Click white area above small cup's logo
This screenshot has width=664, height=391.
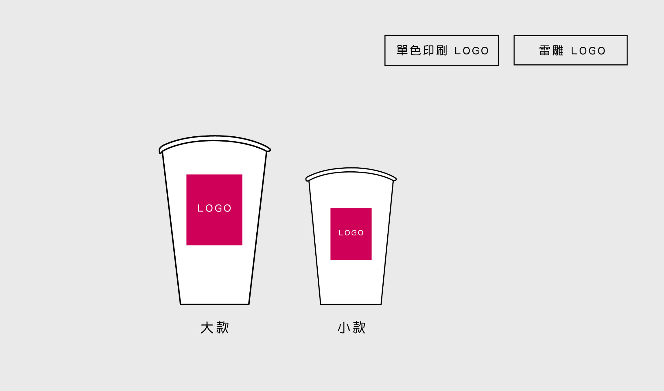pyautogui.click(x=351, y=191)
